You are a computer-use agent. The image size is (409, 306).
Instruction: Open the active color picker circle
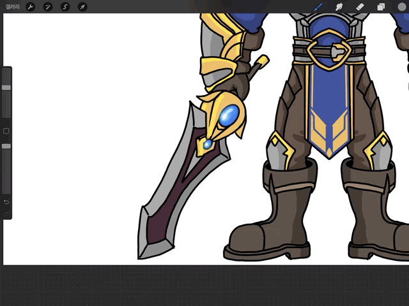[x=402, y=7]
